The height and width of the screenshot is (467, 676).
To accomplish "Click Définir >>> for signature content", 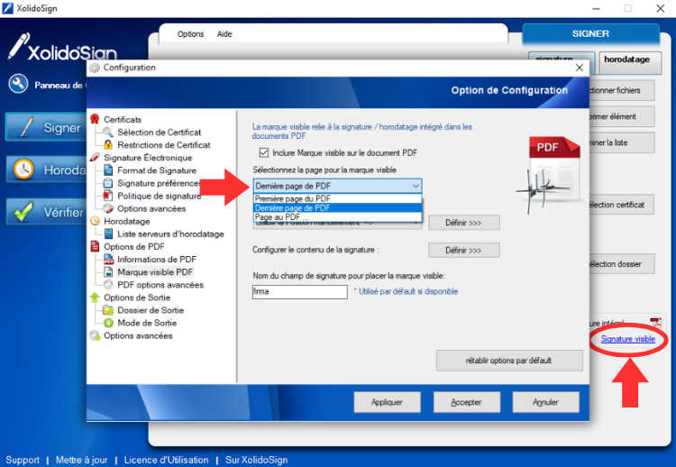I will [464, 250].
